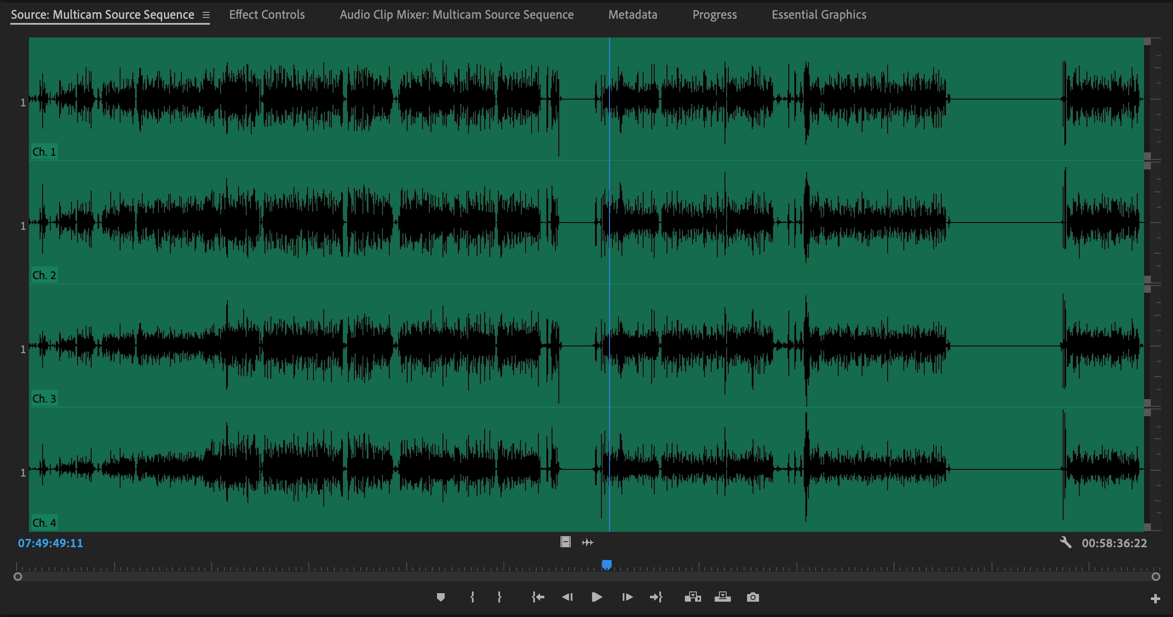Click the Mark Out bracket icon

tap(499, 597)
